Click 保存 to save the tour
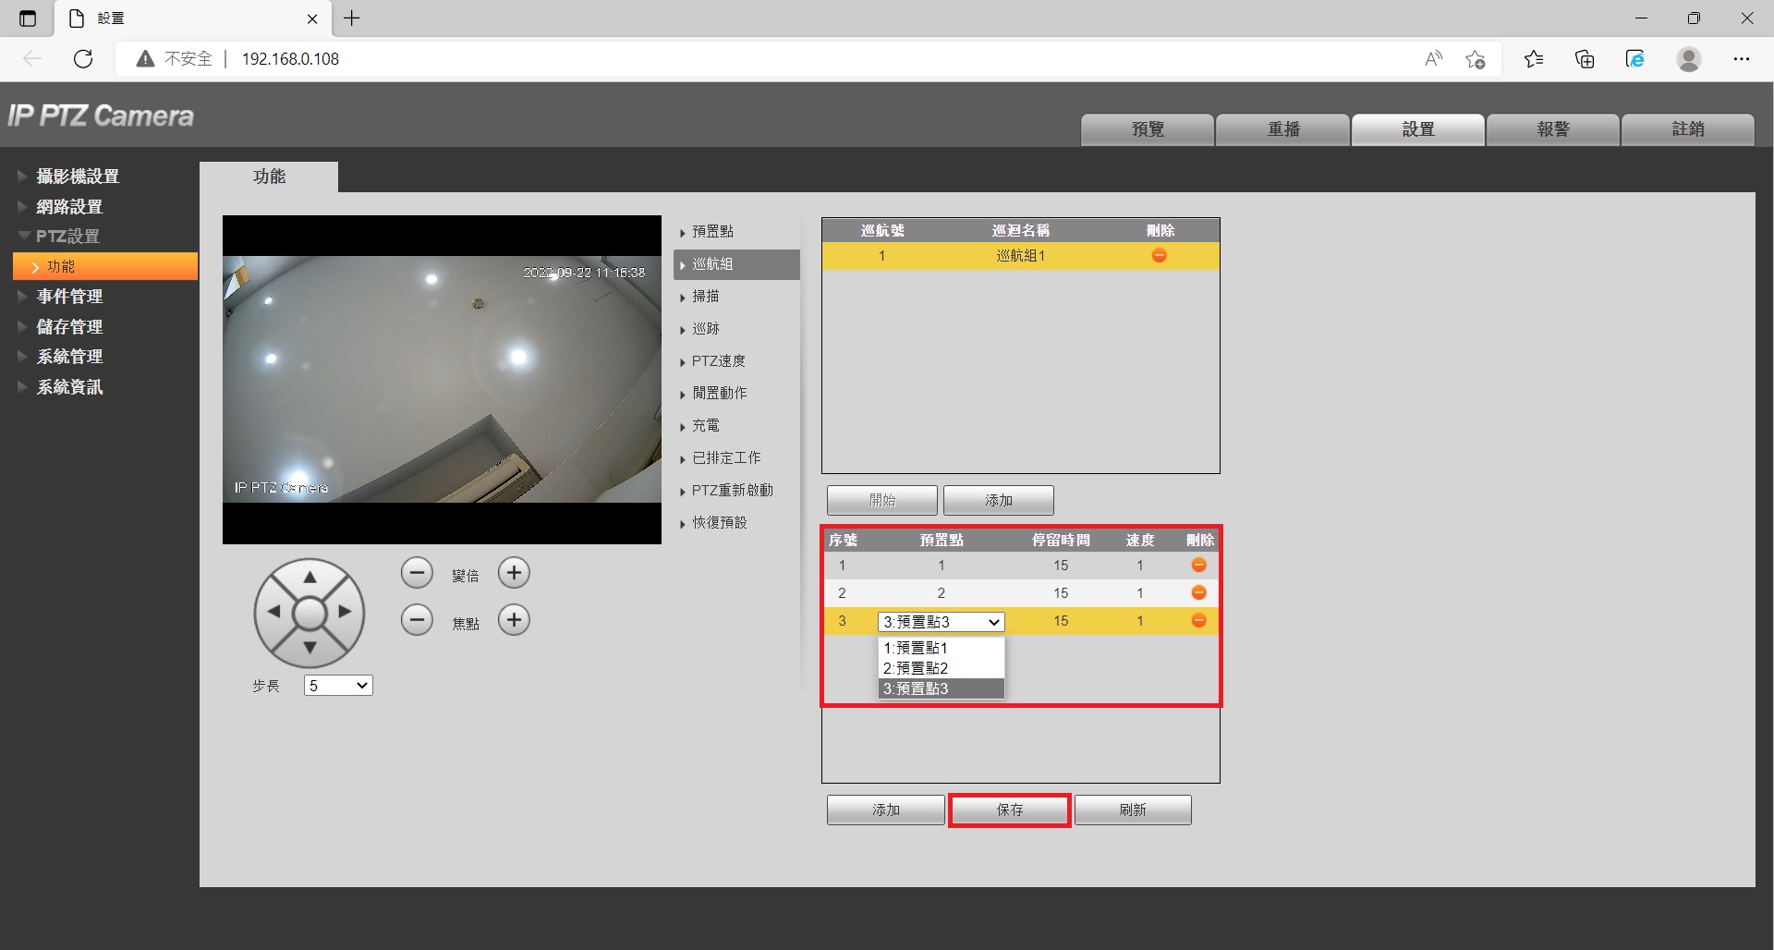 tap(1010, 810)
